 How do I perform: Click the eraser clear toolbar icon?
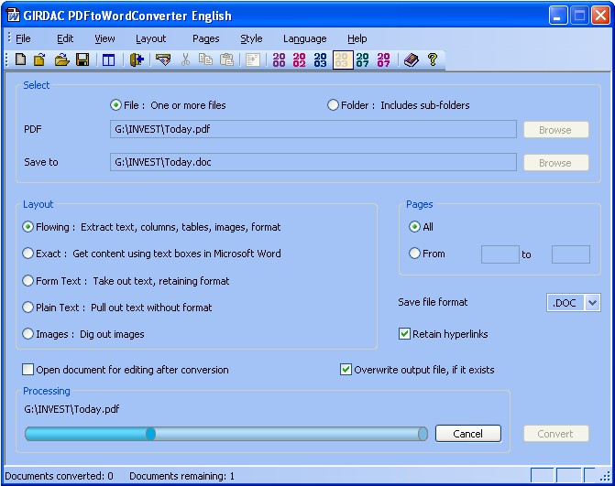tap(163, 59)
